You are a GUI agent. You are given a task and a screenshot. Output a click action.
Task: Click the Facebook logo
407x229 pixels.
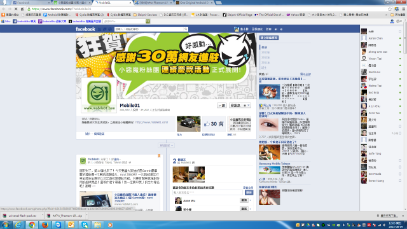[85, 29]
